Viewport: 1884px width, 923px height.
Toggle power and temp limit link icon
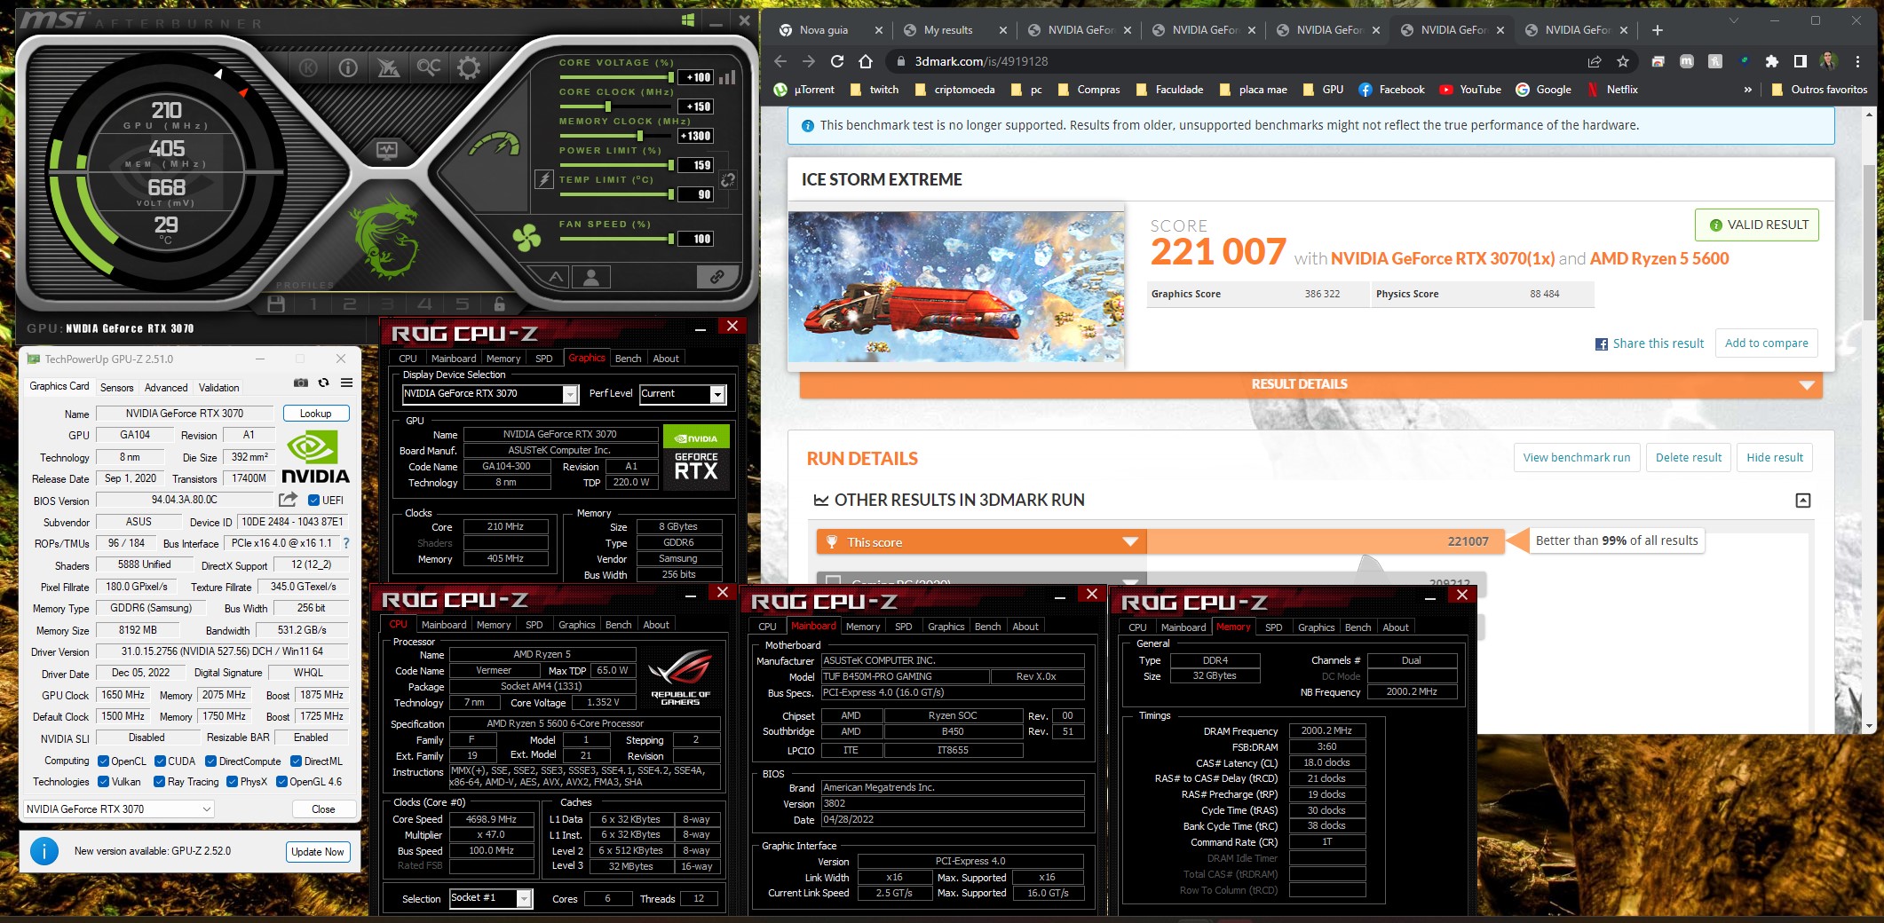(x=727, y=180)
